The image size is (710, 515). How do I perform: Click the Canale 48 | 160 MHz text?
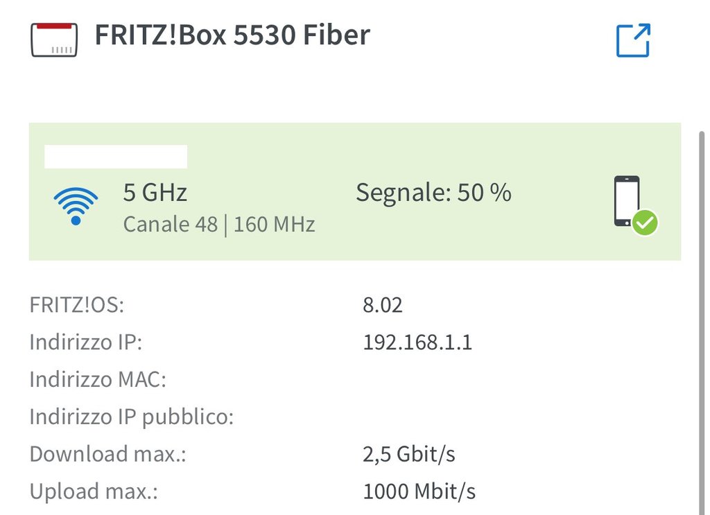219,225
